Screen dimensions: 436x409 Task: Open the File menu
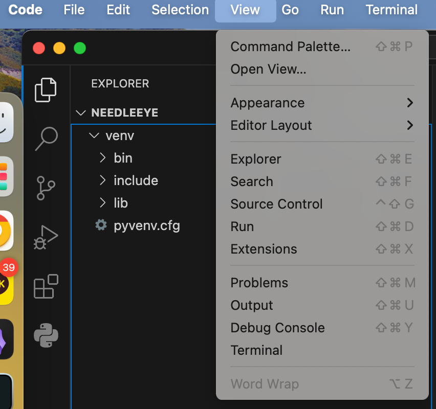(74, 10)
